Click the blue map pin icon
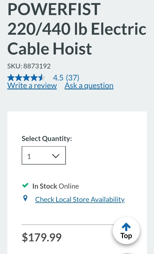 [25, 198]
